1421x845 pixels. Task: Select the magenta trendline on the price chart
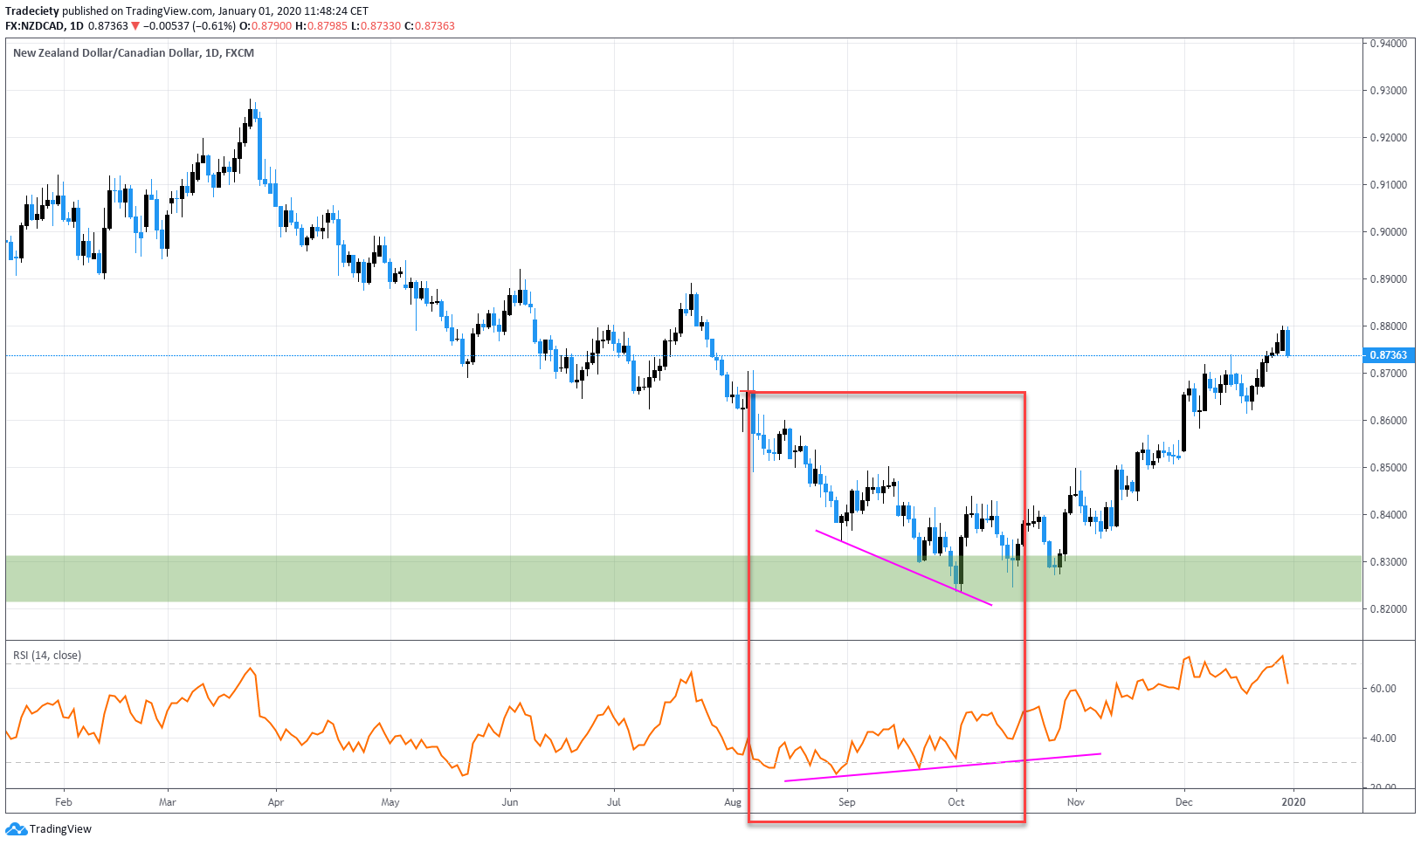903,567
